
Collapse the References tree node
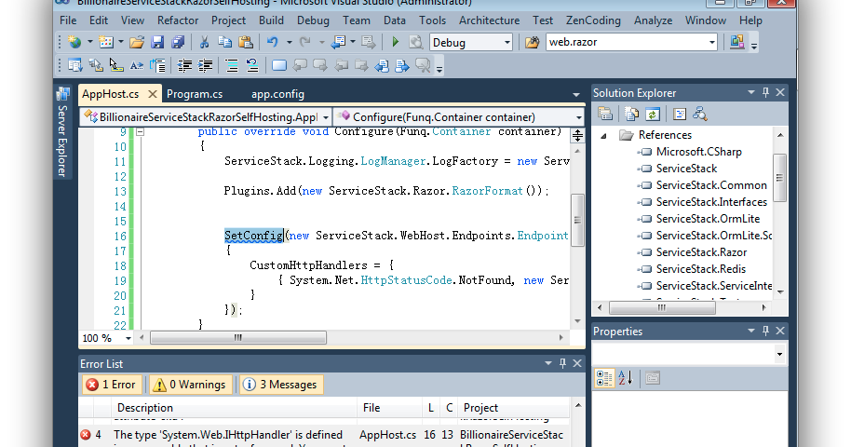(603, 136)
